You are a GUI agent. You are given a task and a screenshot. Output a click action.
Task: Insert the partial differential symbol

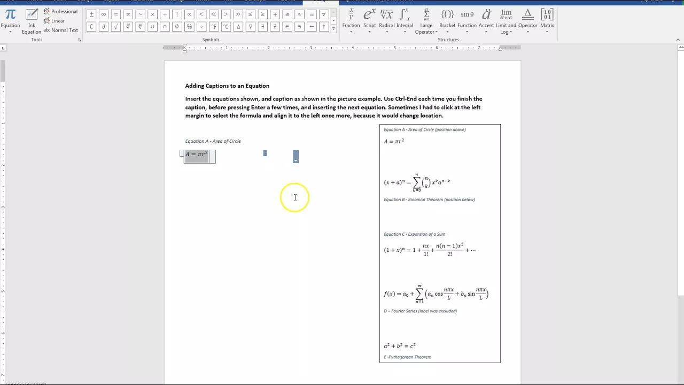[104, 27]
